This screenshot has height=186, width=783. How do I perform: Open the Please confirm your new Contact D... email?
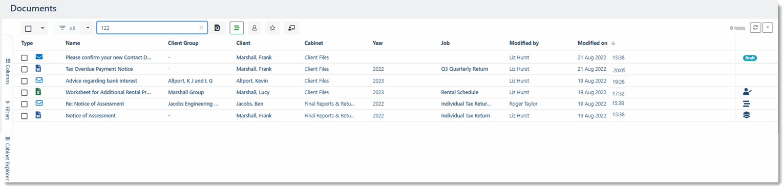pos(109,58)
